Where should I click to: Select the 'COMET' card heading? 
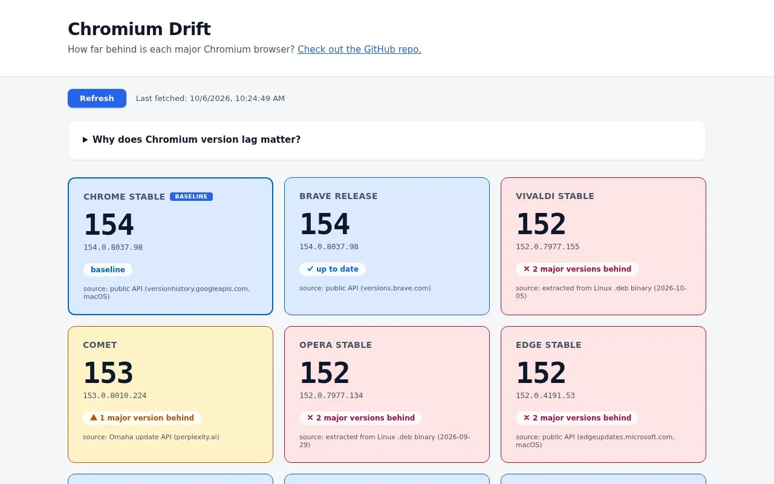click(x=100, y=345)
